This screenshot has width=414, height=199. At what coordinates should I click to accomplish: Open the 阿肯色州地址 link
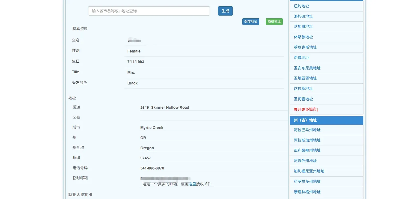(x=305, y=161)
